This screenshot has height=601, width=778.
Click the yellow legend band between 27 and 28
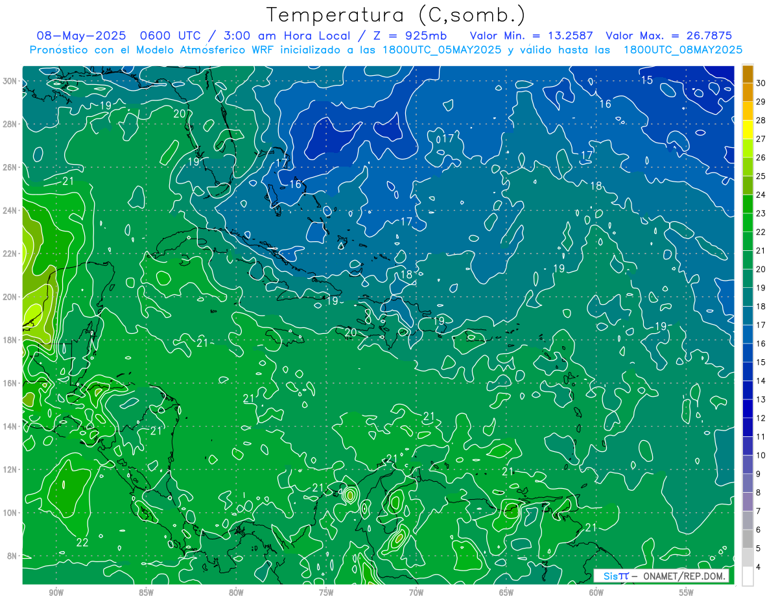(748, 130)
